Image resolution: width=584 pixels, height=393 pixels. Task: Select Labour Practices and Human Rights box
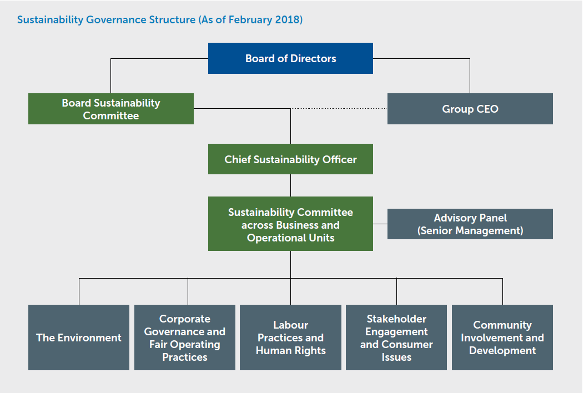click(290, 337)
